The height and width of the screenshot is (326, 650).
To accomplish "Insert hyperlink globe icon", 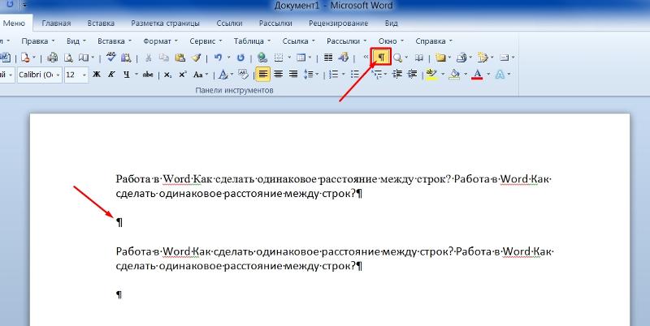I will click(x=262, y=58).
